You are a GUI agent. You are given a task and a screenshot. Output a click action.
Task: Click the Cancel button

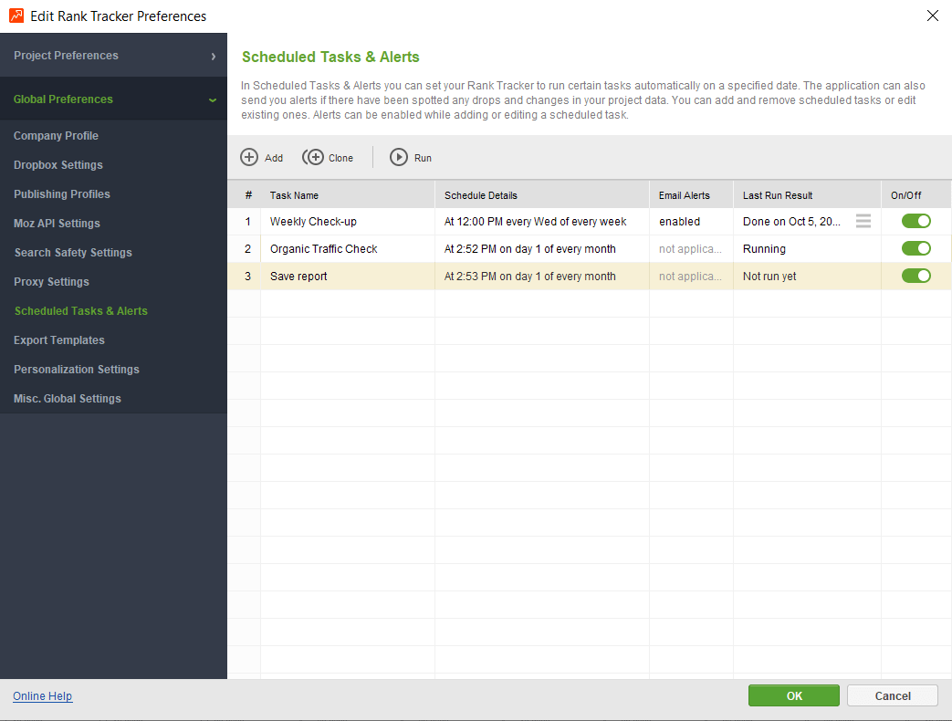coord(893,695)
